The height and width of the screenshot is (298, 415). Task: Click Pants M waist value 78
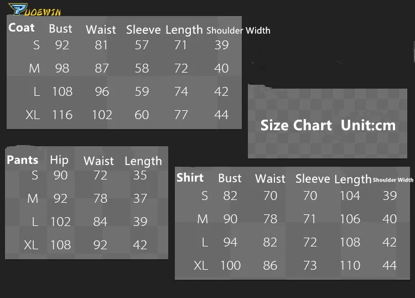[100, 198]
